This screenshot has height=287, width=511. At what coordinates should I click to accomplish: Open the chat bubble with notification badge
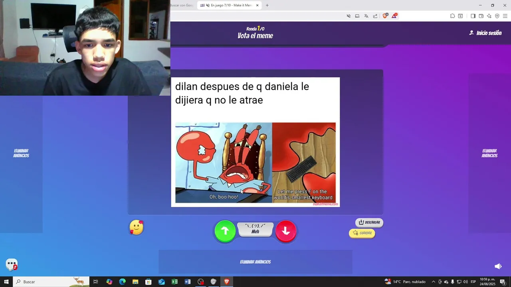[x=12, y=264]
